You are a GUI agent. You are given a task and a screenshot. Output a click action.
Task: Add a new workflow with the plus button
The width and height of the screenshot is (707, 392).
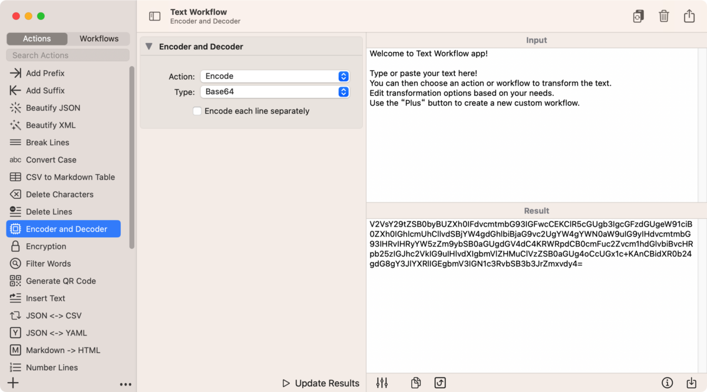tap(13, 383)
